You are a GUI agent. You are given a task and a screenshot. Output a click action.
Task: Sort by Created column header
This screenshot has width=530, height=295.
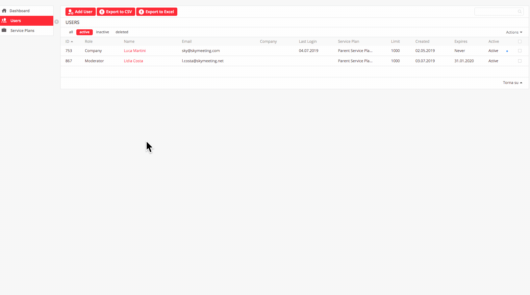422,41
